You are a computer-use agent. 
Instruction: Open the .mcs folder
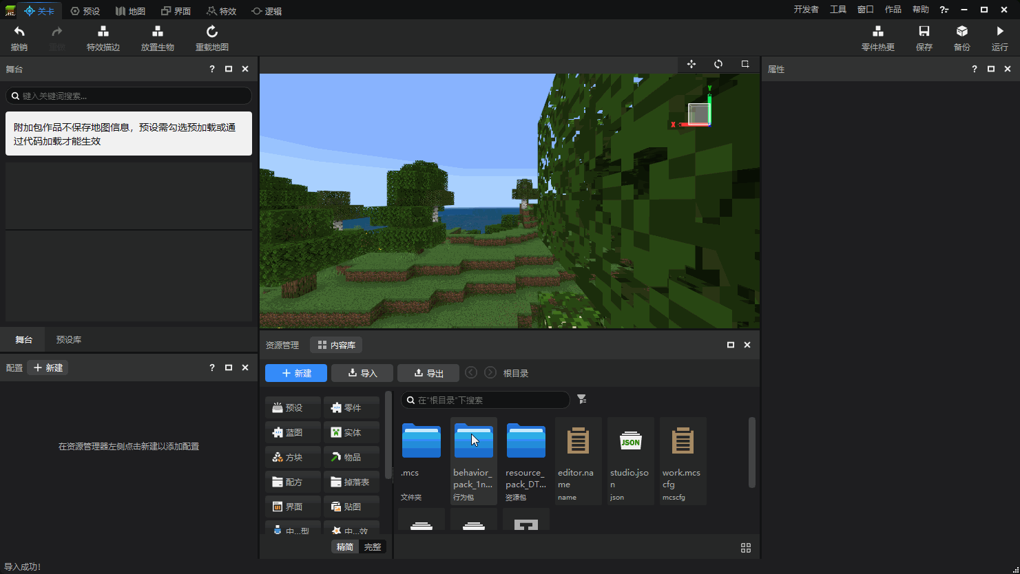421,460
